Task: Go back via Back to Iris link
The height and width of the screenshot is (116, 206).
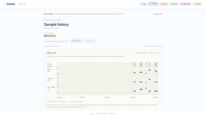Action: pyautogui.click(x=22, y=4)
